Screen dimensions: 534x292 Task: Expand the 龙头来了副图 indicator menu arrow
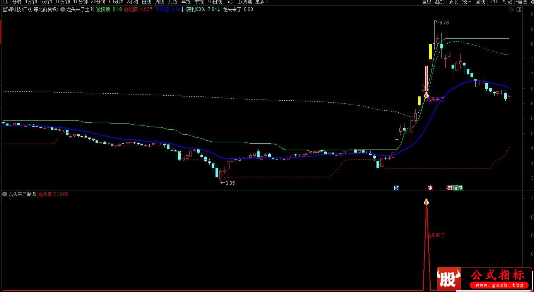click(4, 194)
